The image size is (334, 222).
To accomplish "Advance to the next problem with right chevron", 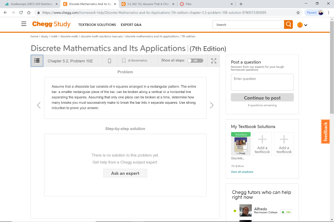I will 212,105.
